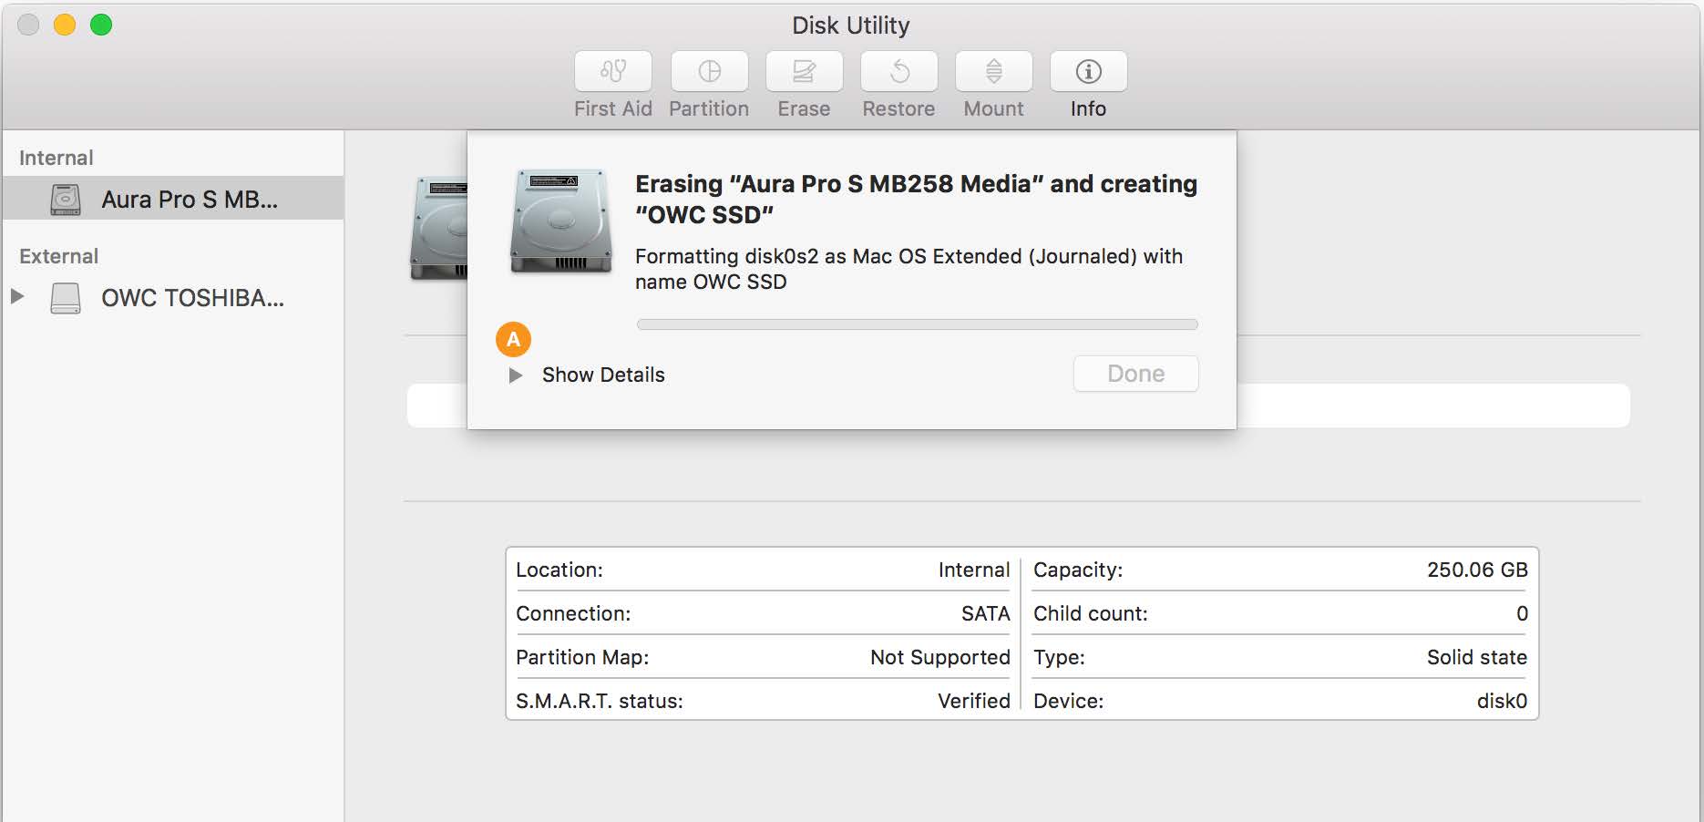1704x822 pixels.
Task: Select OWC TOSHIBA... label in sidebar
Action: (x=192, y=298)
